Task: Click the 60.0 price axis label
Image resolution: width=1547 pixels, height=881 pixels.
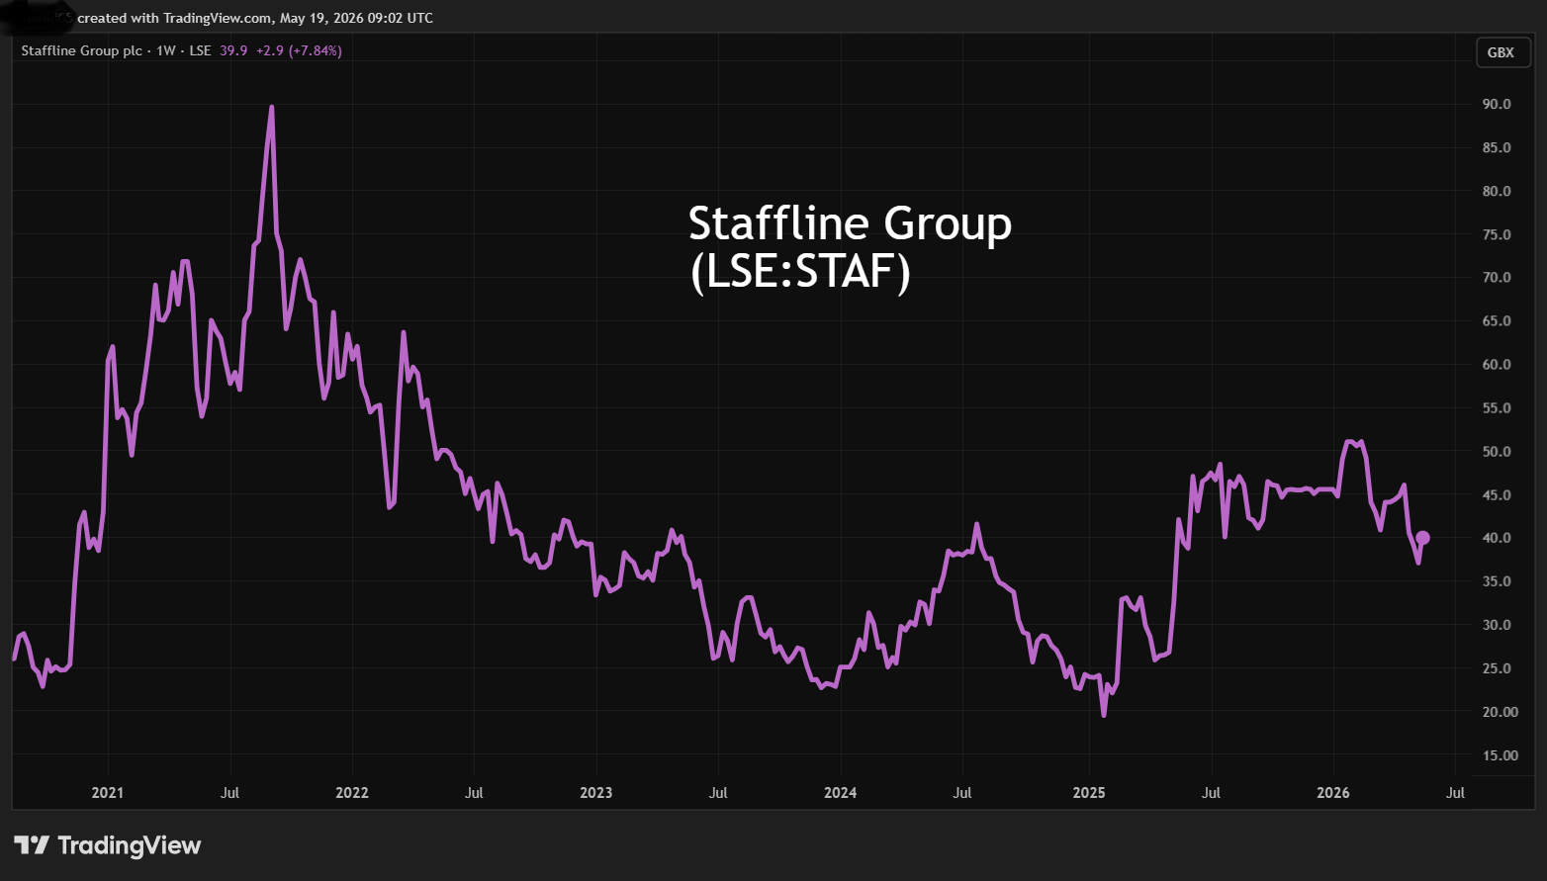Action: [1497, 364]
